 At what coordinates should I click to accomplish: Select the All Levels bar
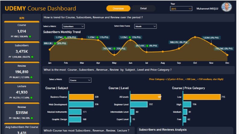point(146,97)
